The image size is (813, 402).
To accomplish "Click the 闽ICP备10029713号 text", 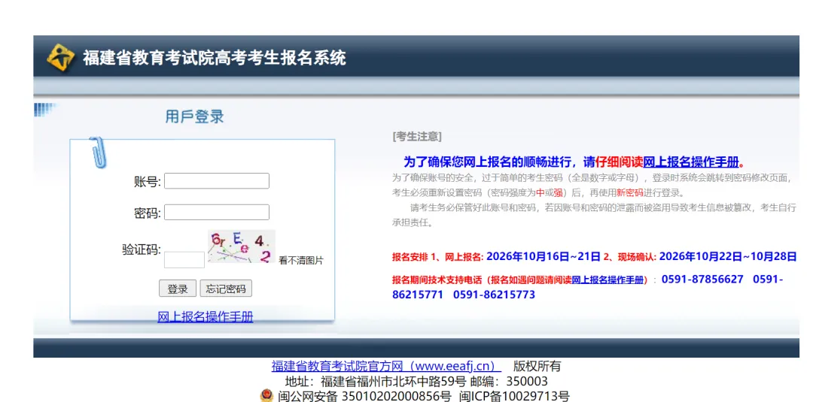I will click(x=514, y=396).
